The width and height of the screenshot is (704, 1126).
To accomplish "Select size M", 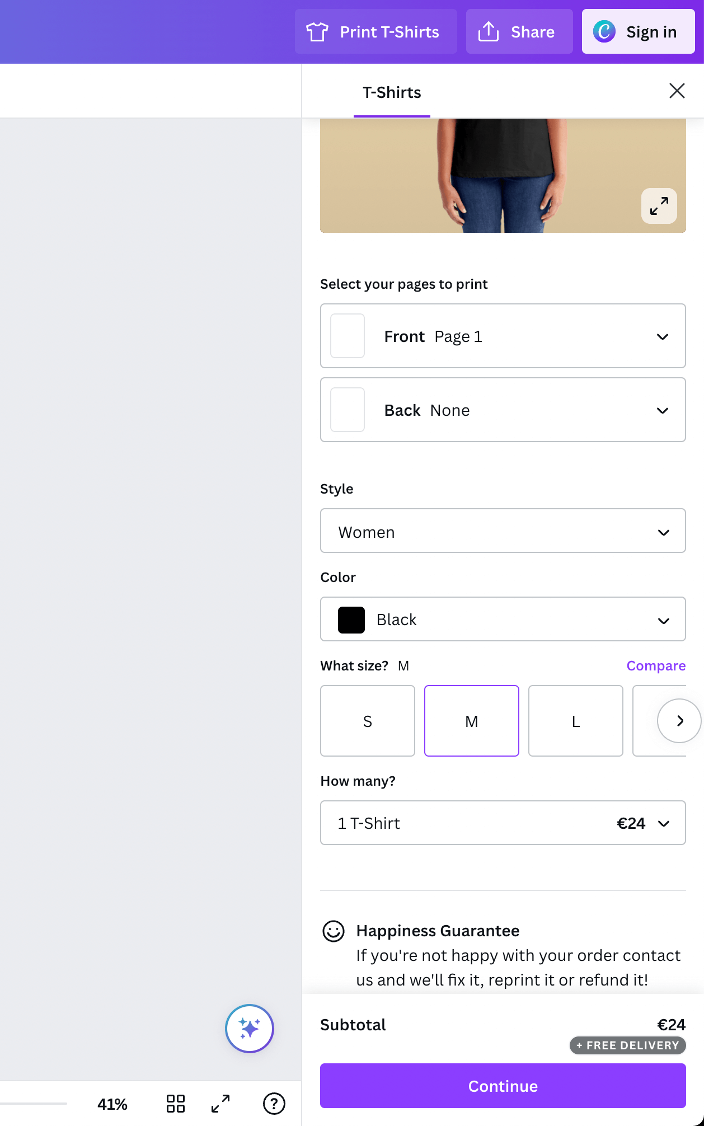I will 472,721.
